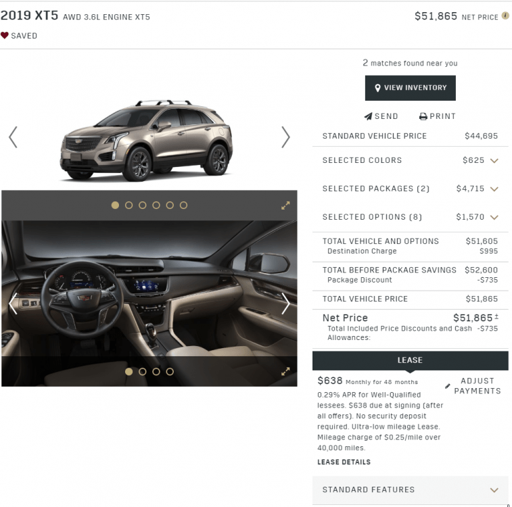512x507 pixels.
Task: Show previous exterior image with left arrow
Action: pos(13,137)
